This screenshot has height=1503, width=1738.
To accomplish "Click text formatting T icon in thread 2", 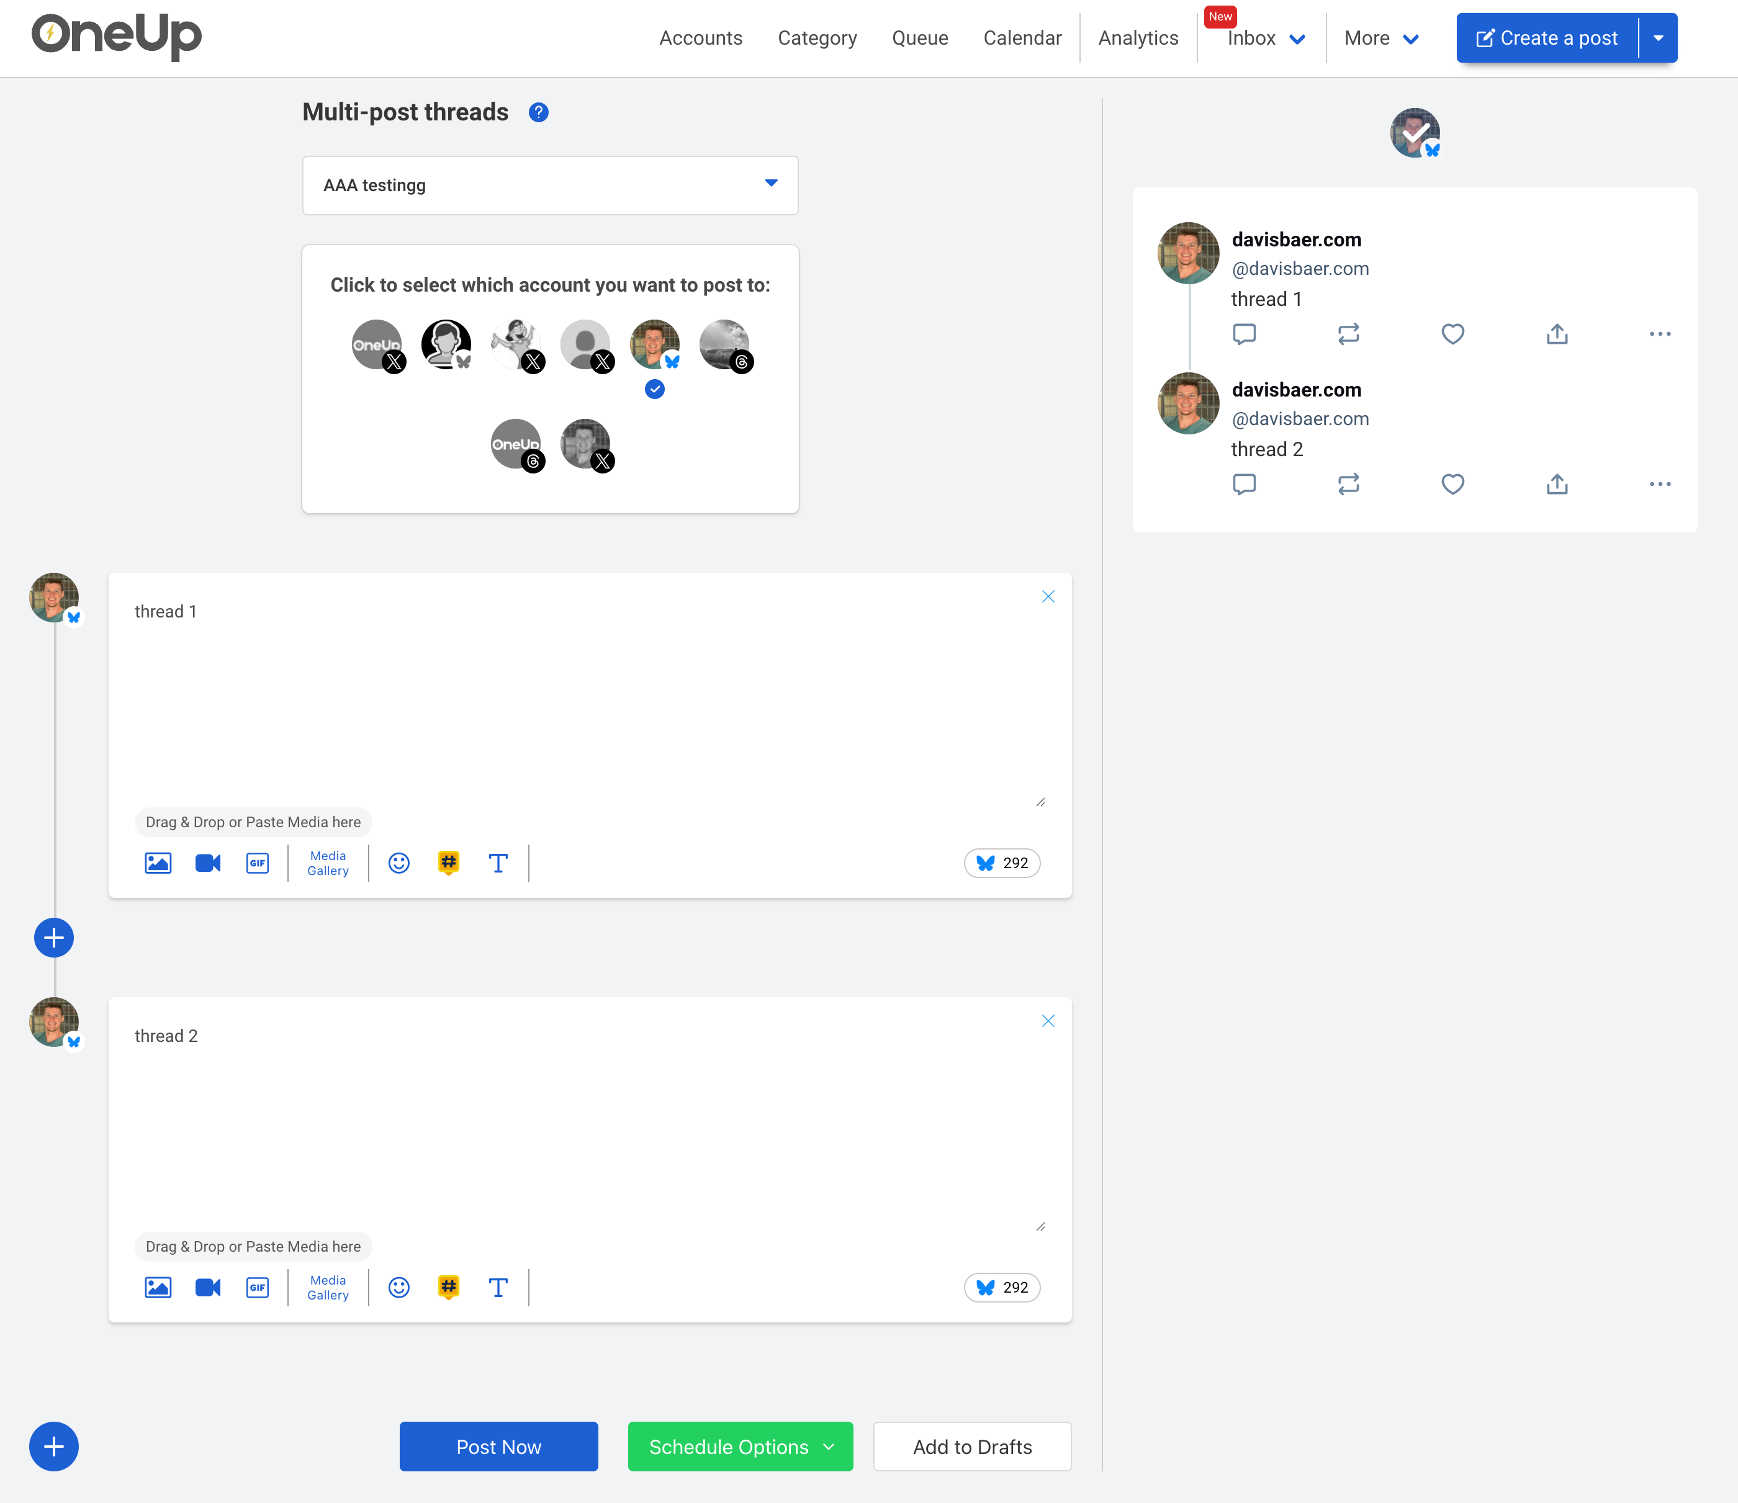I will [498, 1288].
